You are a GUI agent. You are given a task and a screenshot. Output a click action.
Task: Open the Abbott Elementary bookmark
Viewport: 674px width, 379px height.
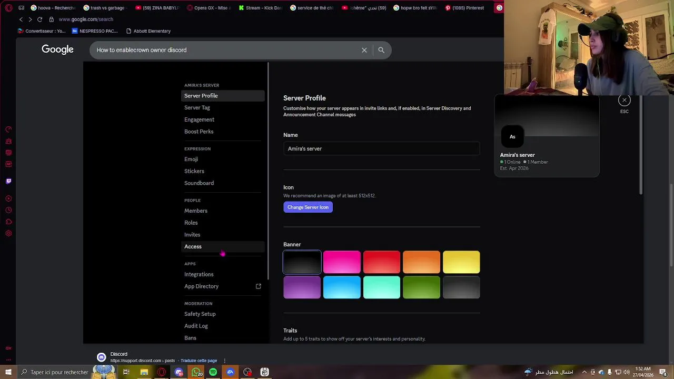[148, 31]
